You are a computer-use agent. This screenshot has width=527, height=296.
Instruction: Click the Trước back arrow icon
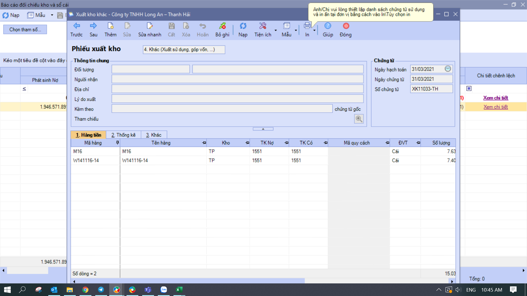pyautogui.click(x=76, y=26)
